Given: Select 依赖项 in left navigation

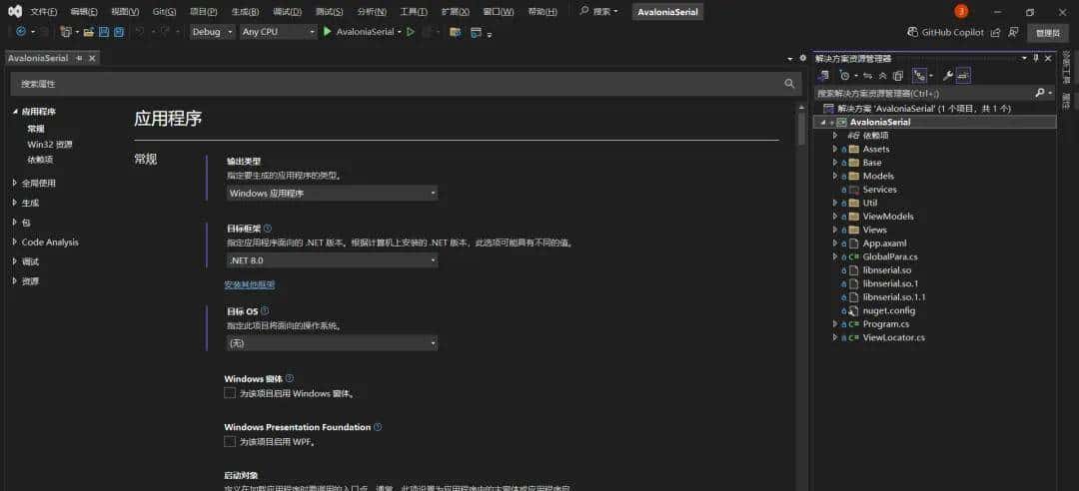Looking at the screenshot, I should tap(40, 160).
